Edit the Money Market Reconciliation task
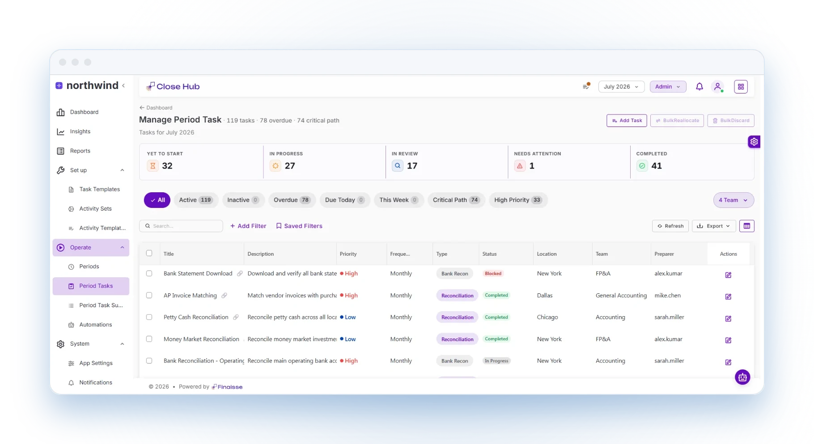The image size is (814, 444). coord(728,340)
